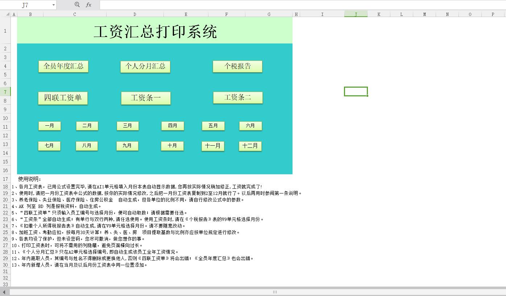Image resolution: width=506 pixels, height=296 pixels.
Task: Click the 个人分月汇总 button
Action: (x=145, y=66)
